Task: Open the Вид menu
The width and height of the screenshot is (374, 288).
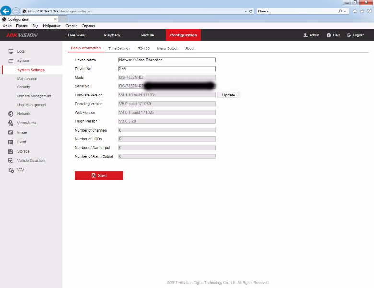Action: click(x=35, y=26)
